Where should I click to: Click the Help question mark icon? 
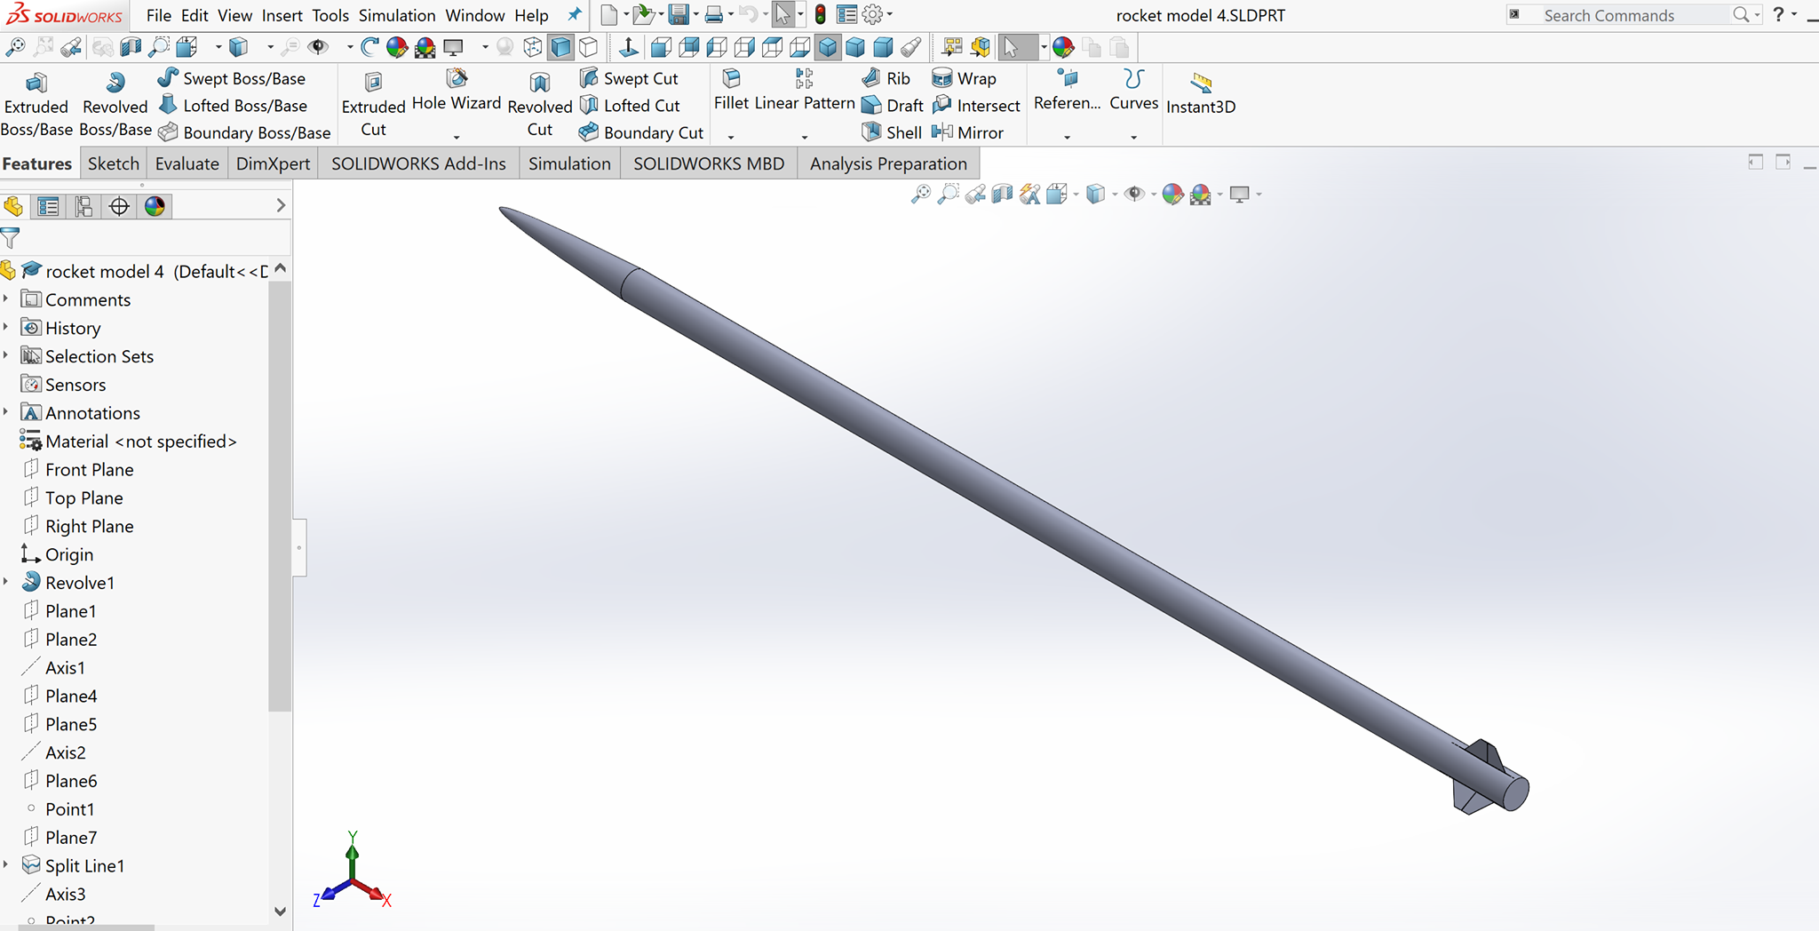coord(1778,14)
